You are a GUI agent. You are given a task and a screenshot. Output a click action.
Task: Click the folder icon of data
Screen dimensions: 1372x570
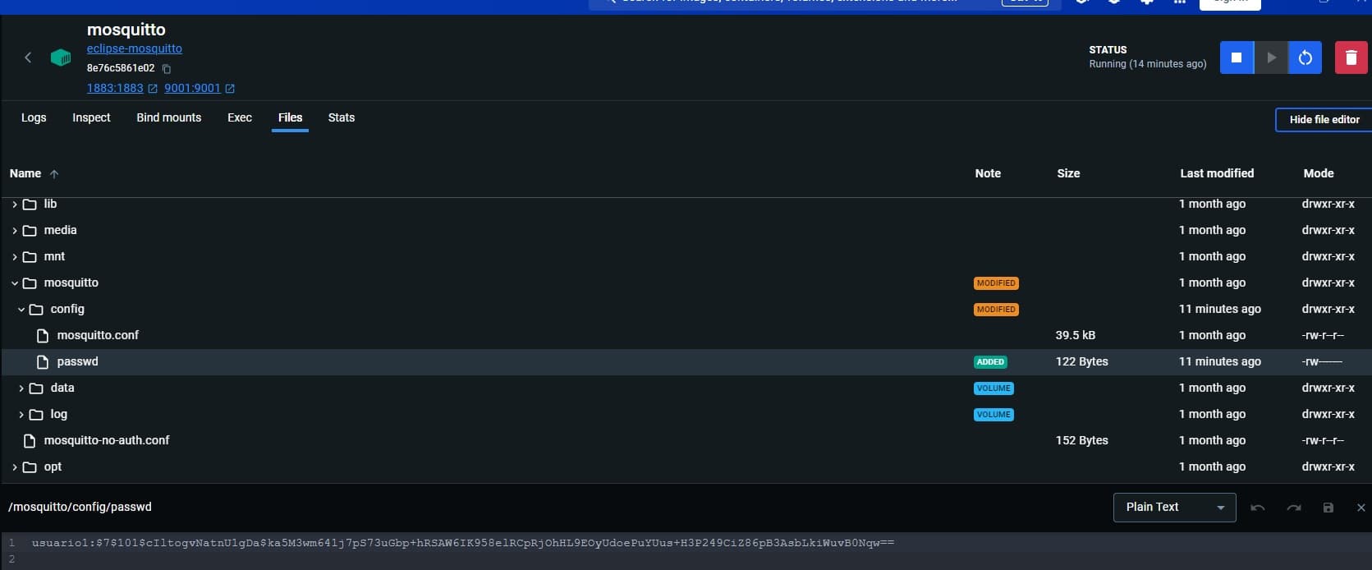point(36,388)
